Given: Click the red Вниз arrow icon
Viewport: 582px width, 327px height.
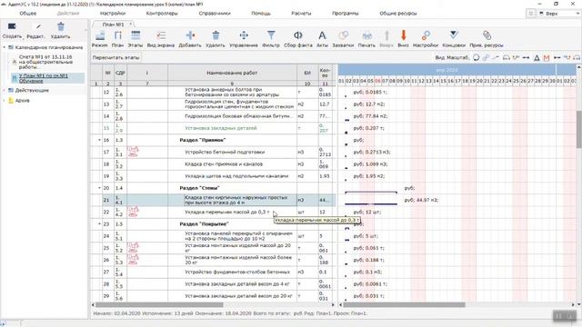Looking at the screenshot, I should tap(403, 35).
